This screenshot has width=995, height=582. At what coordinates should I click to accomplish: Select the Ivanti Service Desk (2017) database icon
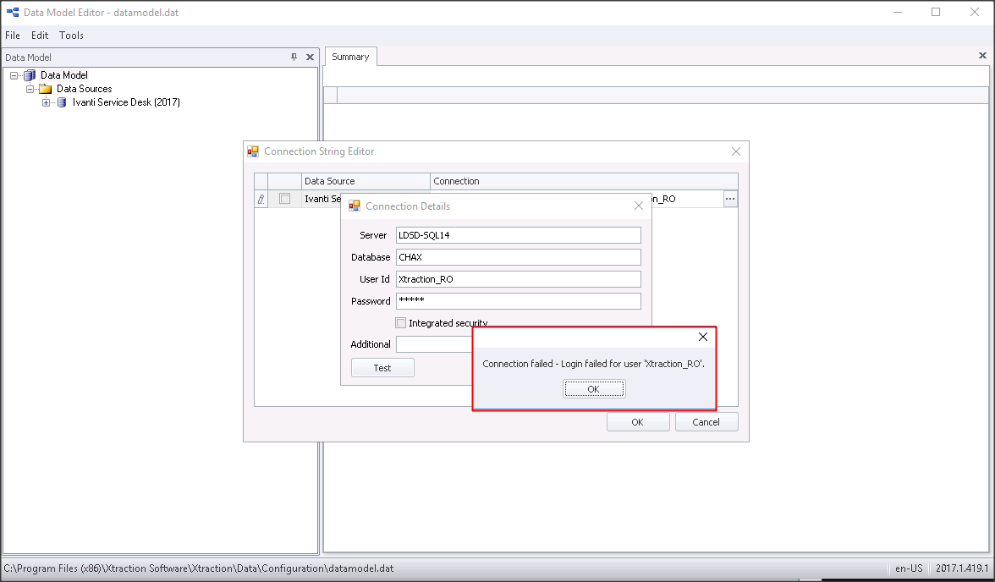(60, 102)
